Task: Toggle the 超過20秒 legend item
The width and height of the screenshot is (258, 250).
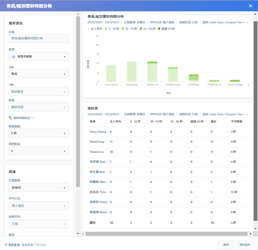Action: tap(166, 29)
